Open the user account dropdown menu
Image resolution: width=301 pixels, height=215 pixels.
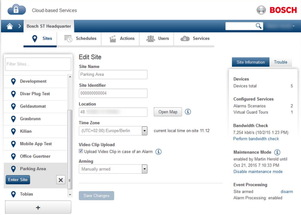(279, 26)
